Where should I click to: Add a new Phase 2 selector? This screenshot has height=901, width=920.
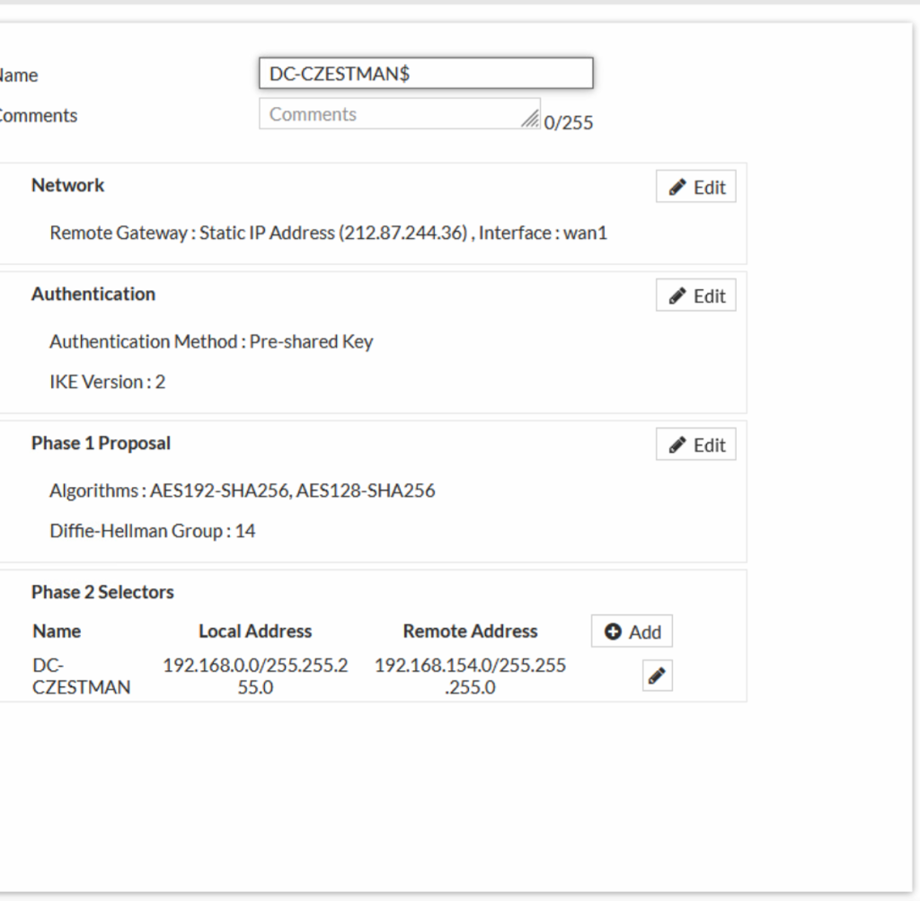pos(632,632)
